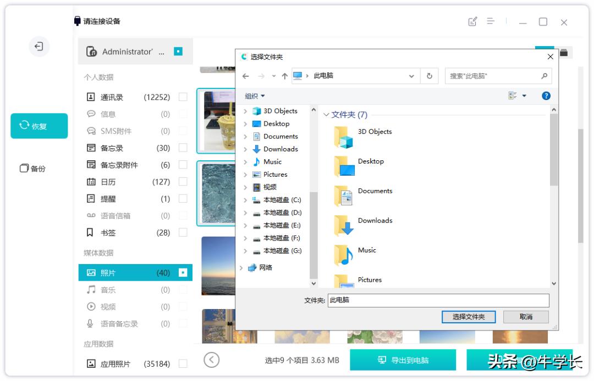Select the 恢复 (Recover) mode in sidebar
This screenshot has width=594, height=381.
(38, 126)
